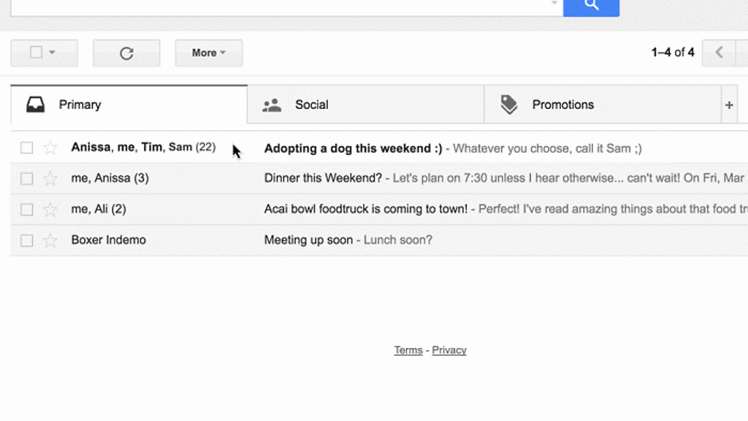Star the 'Dinner this Weekend?' email
The height and width of the screenshot is (421, 748).
pos(50,179)
